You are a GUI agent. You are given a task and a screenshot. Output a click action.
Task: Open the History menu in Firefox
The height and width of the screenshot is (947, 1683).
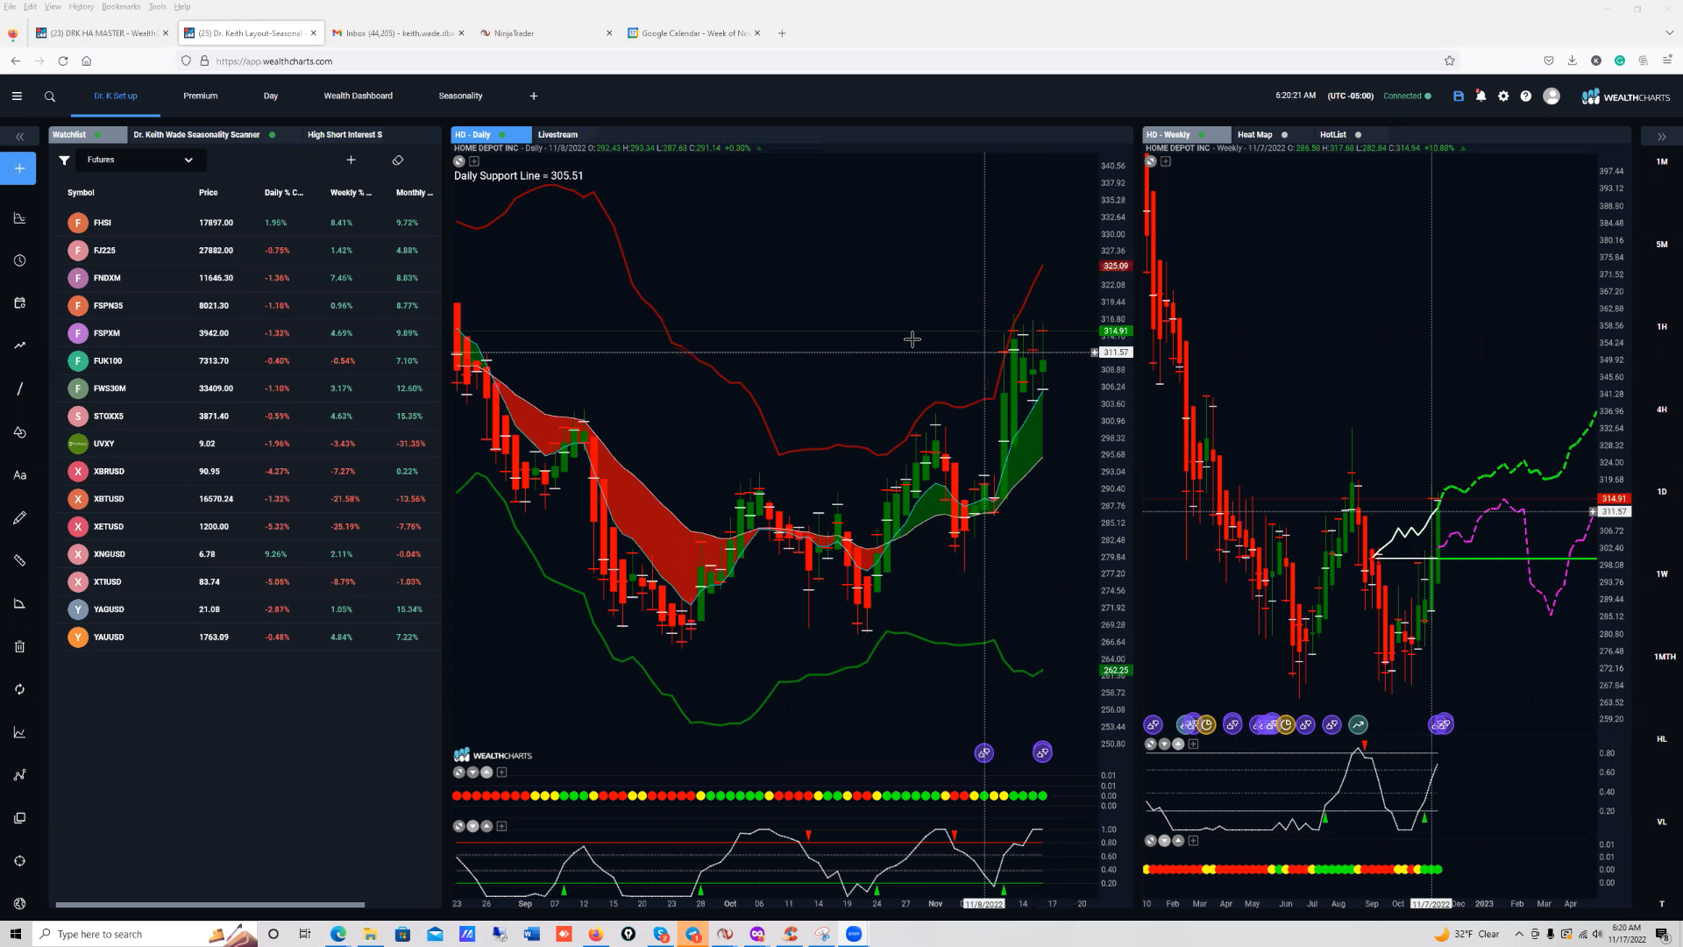[81, 6]
